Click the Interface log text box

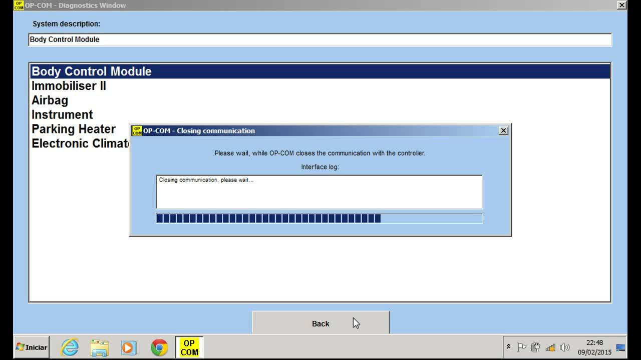[319, 191]
